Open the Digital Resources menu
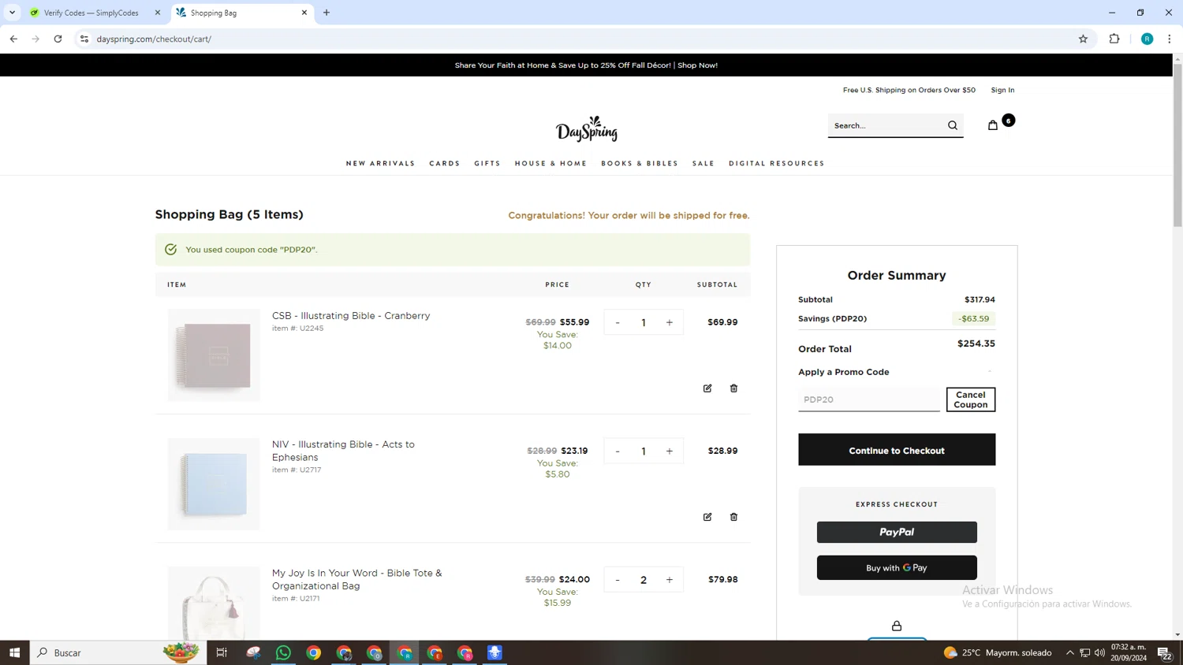This screenshot has width=1183, height=665. (x=777, y=164)
